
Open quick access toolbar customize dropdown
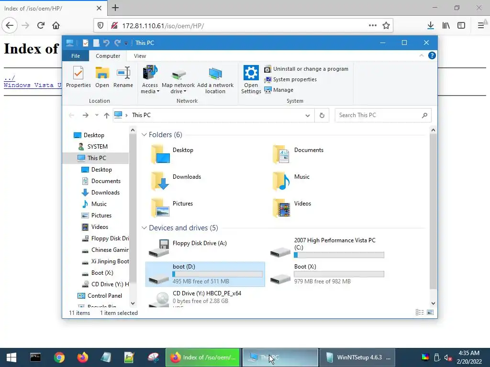[x=126, y=43]
